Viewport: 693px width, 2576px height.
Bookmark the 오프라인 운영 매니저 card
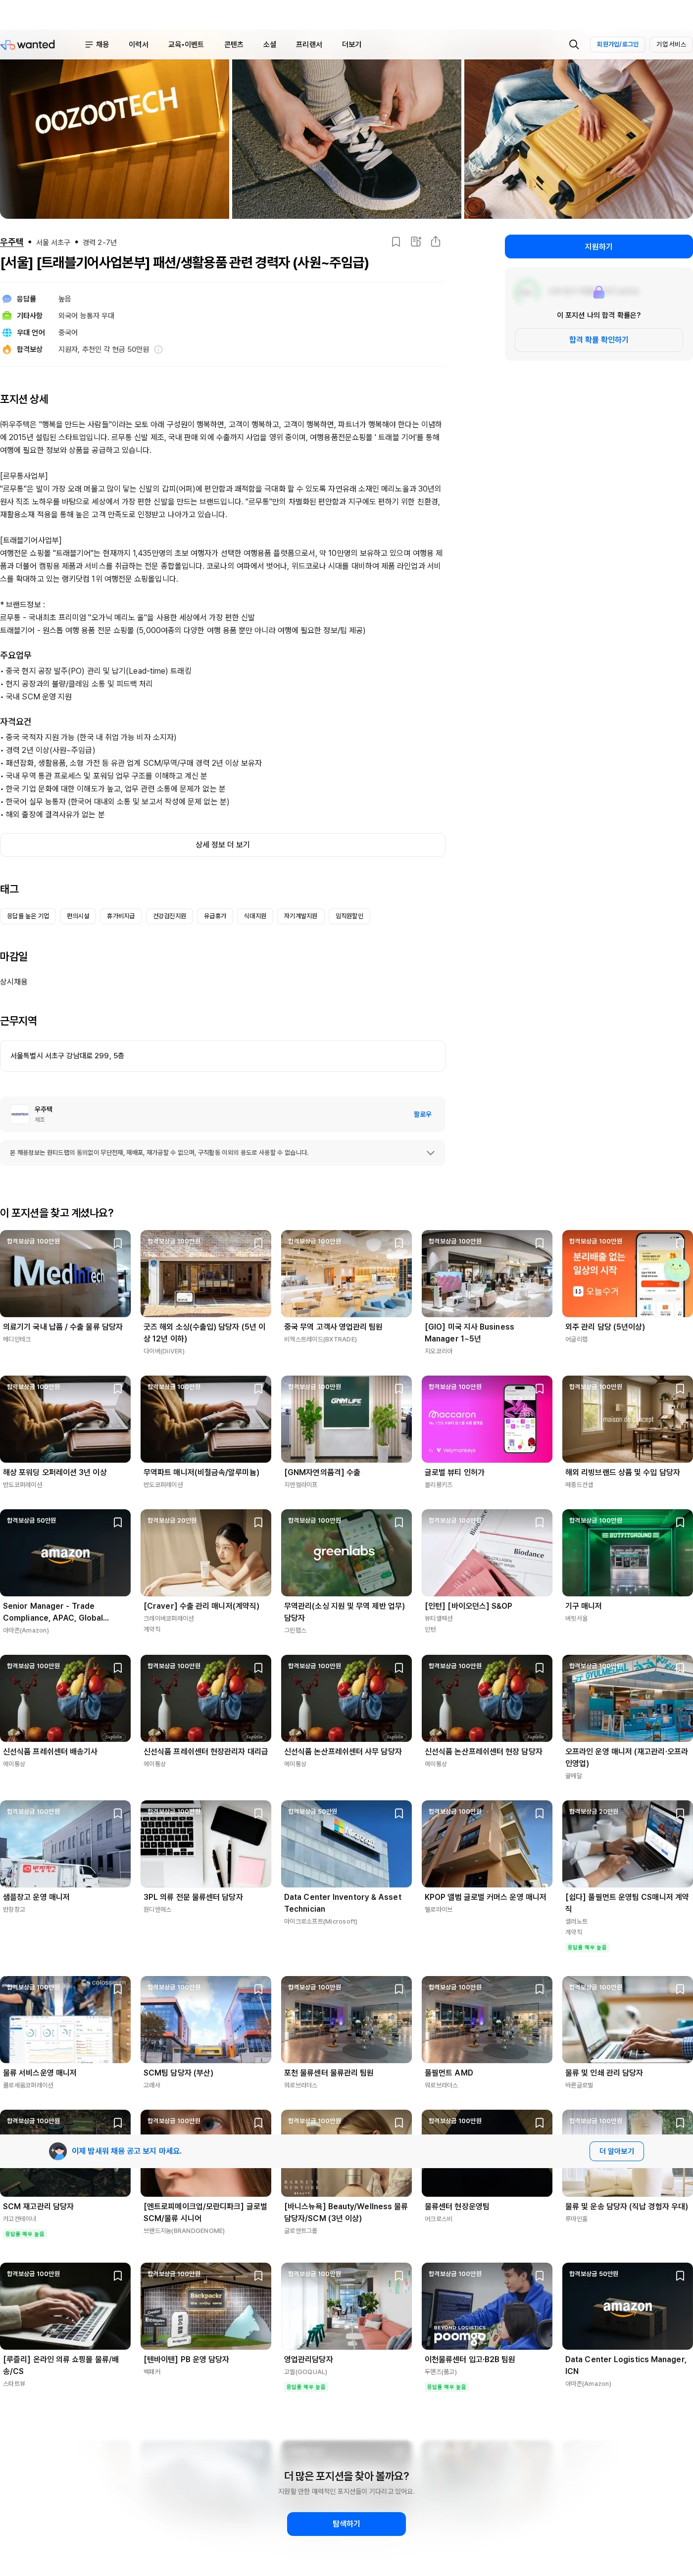tap(680, 1668)
